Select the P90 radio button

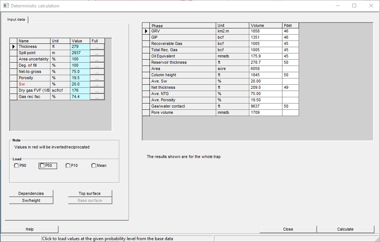point(16,166)
